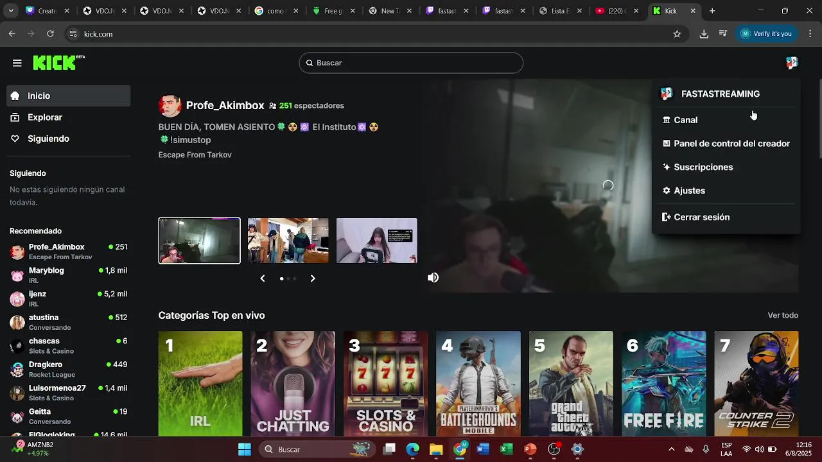Image resolution: width=822 pixels, height=462 pixels.
Task: Click the Kick beta logo
Action: [x=58, y=62]
